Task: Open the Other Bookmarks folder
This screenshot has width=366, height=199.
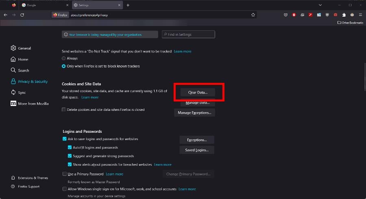Action: click(350, 23)
